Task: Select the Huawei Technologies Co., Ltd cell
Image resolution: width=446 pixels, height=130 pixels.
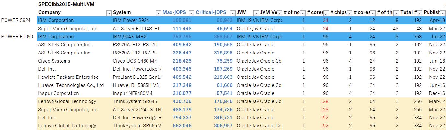Action: [x=71, y=85]
